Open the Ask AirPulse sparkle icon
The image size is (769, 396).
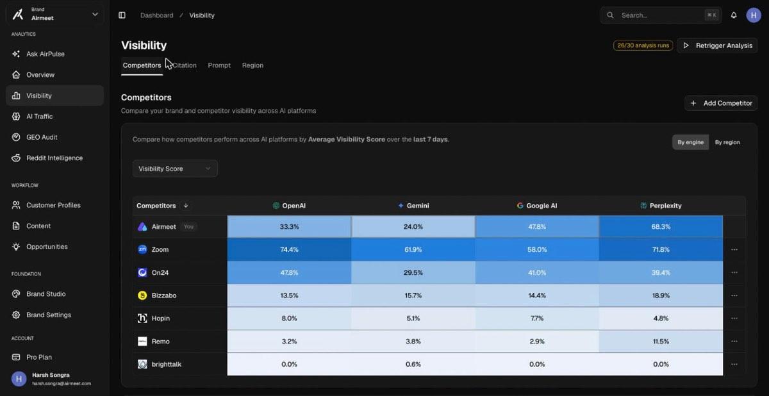pyautogui.click(x=16, y=54)
